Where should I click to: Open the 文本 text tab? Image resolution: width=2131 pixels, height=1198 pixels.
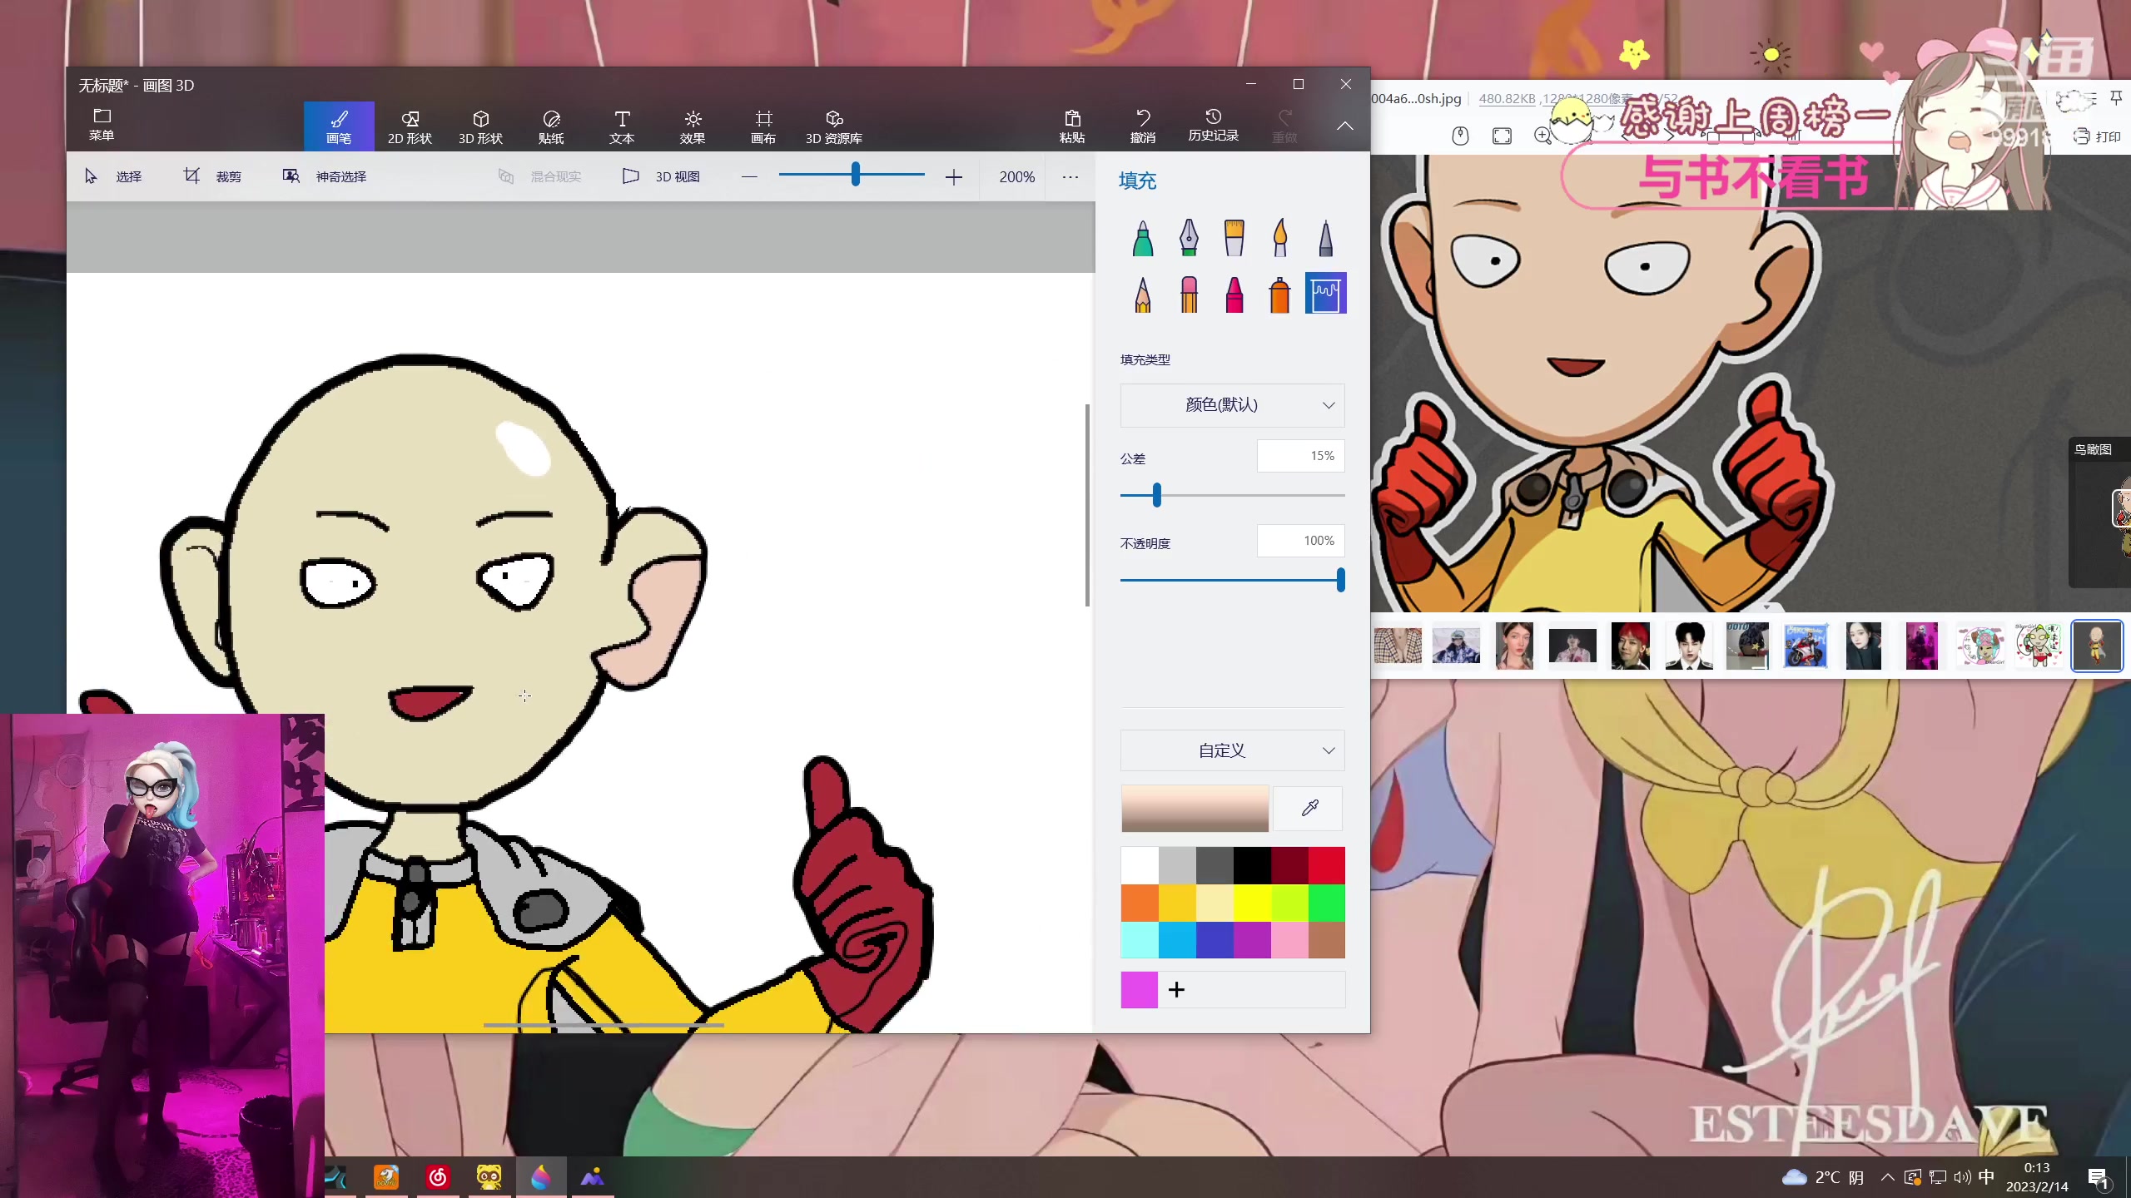click(622, 126)
